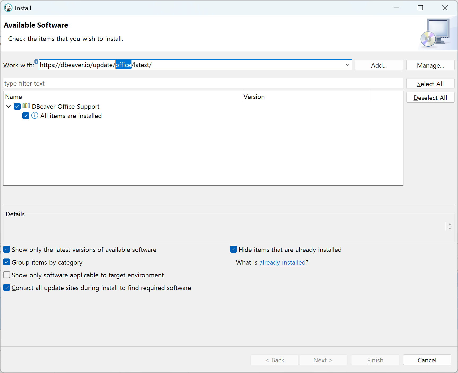The width and height of the screenshot is (458, 373).
Task: Click the Name column header
Action: (x=122, y=97)
